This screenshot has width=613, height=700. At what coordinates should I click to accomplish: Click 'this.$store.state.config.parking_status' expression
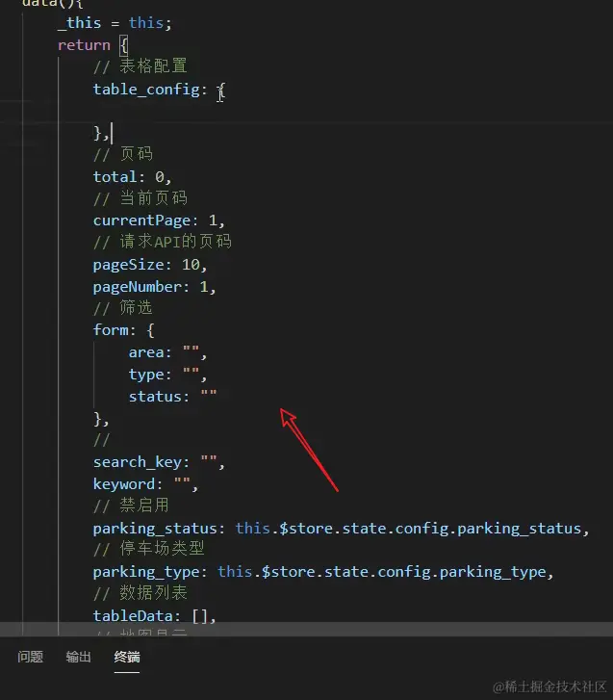pyautogui.click(x=408, y=529)
